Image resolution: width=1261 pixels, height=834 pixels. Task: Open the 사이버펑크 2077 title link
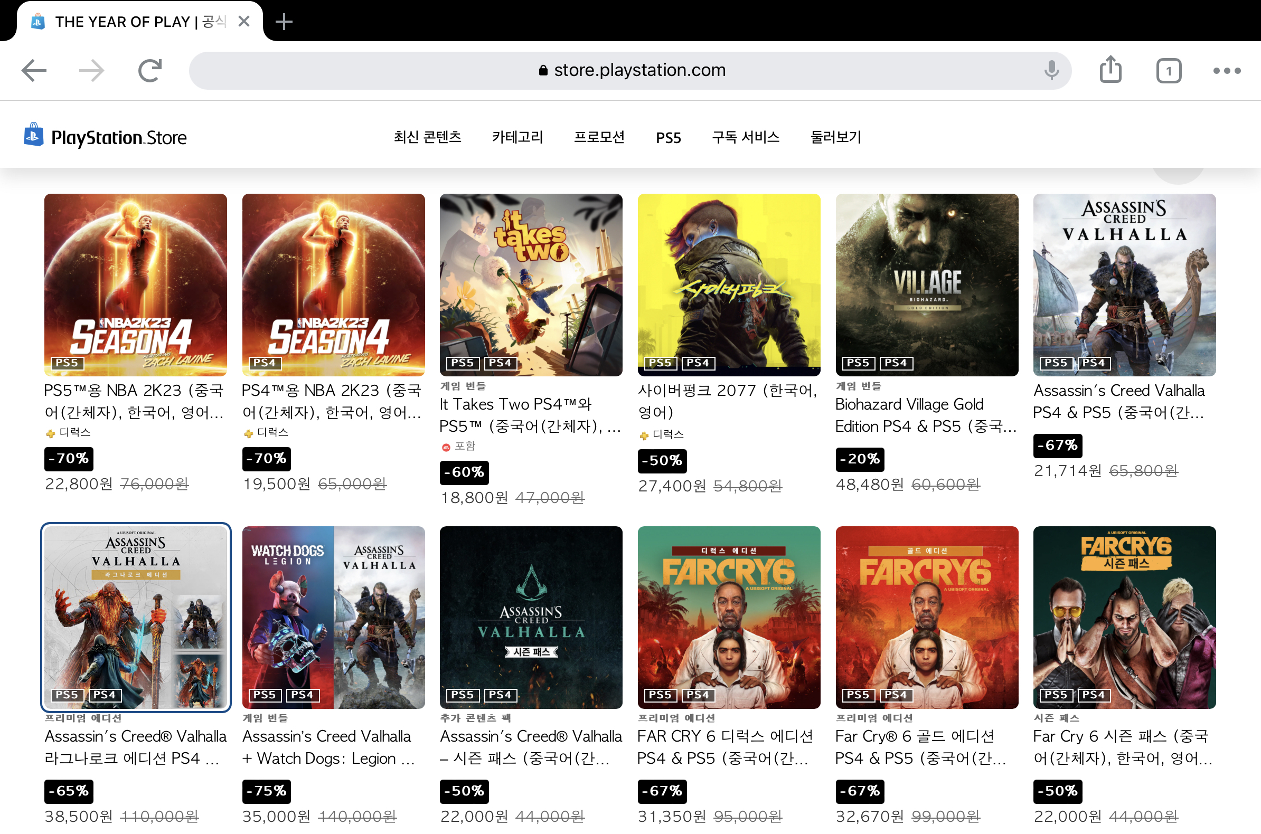(727, 401)
